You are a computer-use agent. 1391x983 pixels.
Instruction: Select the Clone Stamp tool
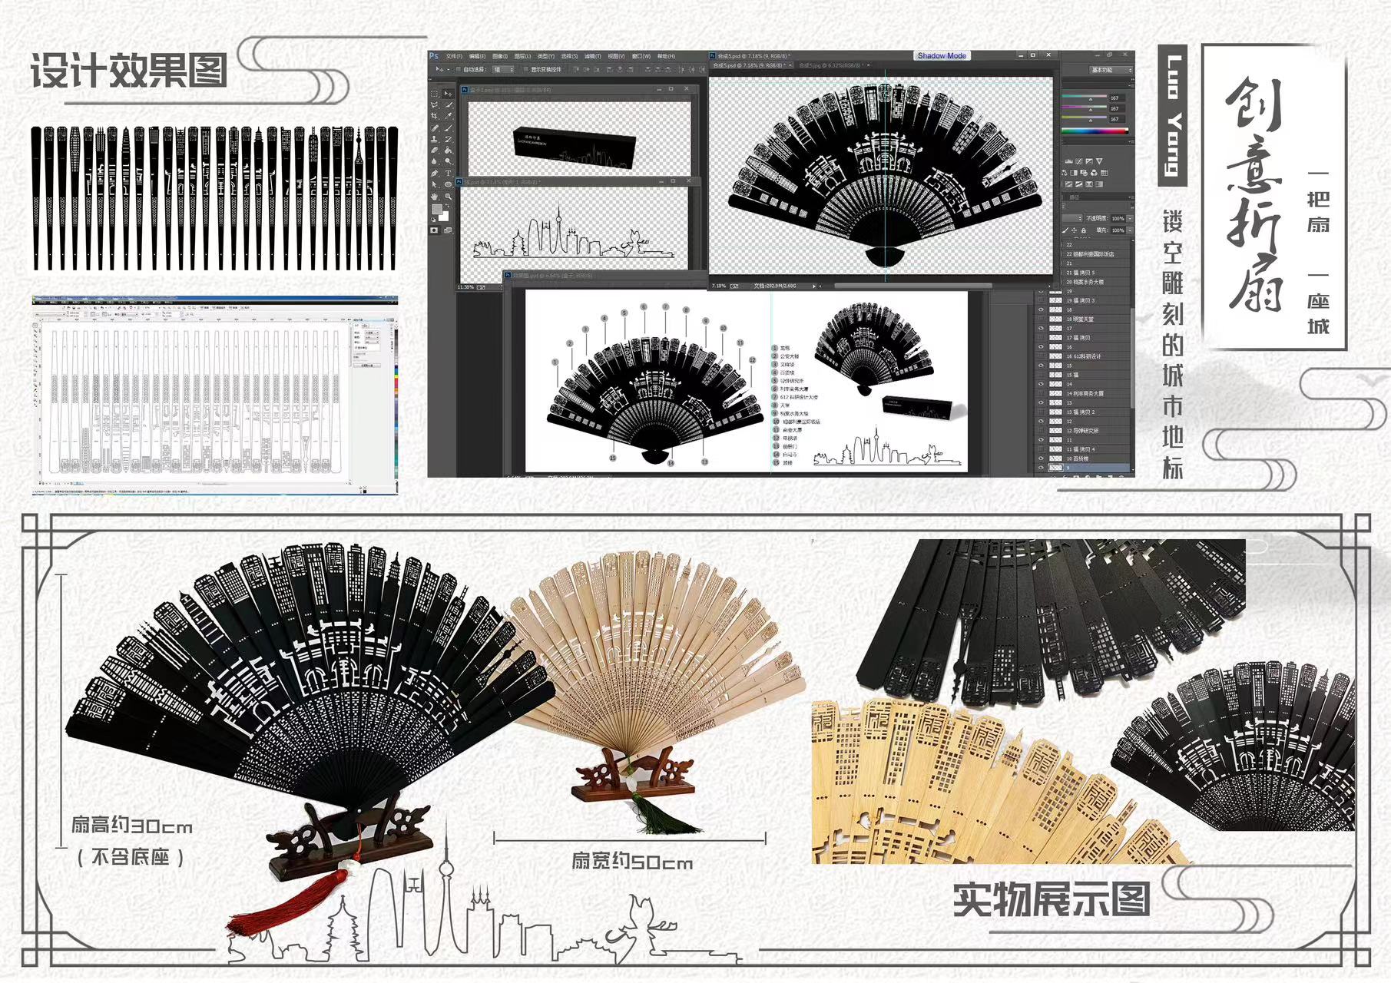[x=435, y=139]
